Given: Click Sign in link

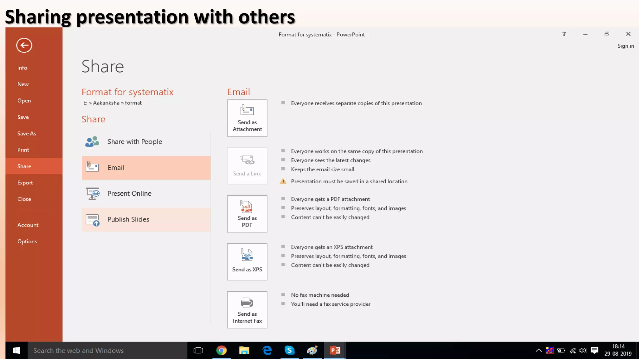Looking at the screenshot, I should [x=626, y=46].
